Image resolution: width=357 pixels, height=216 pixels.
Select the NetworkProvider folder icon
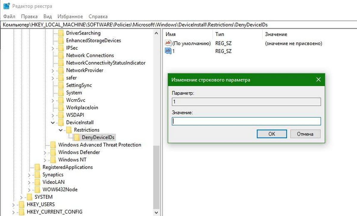tap(61, 70)
